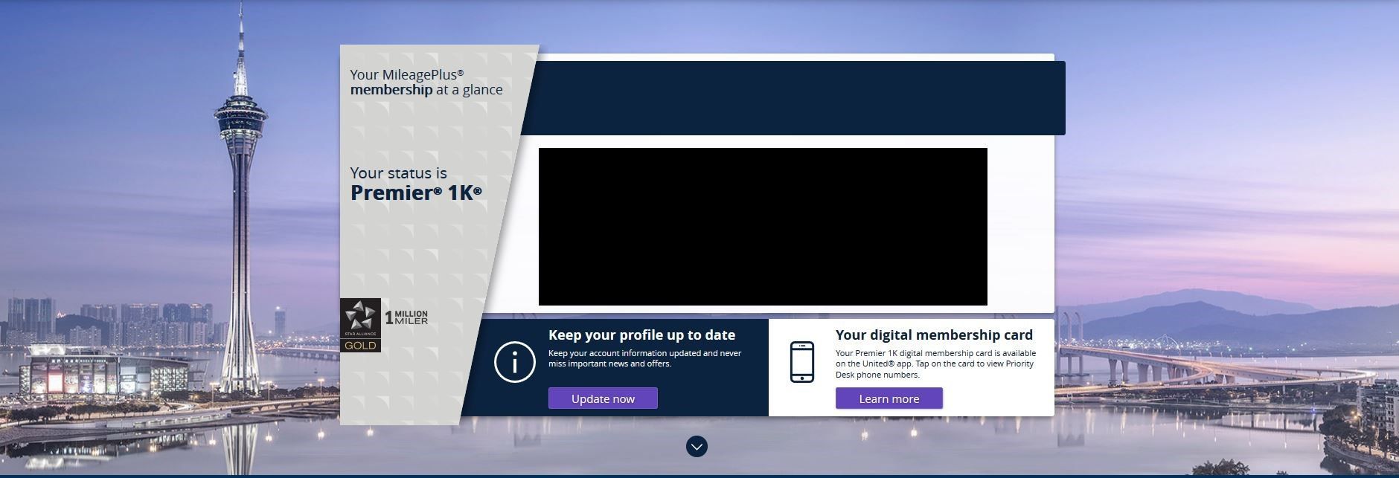
Task: Click the profile update description text
Action: (x=644, y=358)
